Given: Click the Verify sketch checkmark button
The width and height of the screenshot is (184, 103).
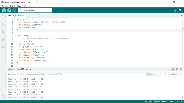Looking at the screenshot, I should pos(4,10).
